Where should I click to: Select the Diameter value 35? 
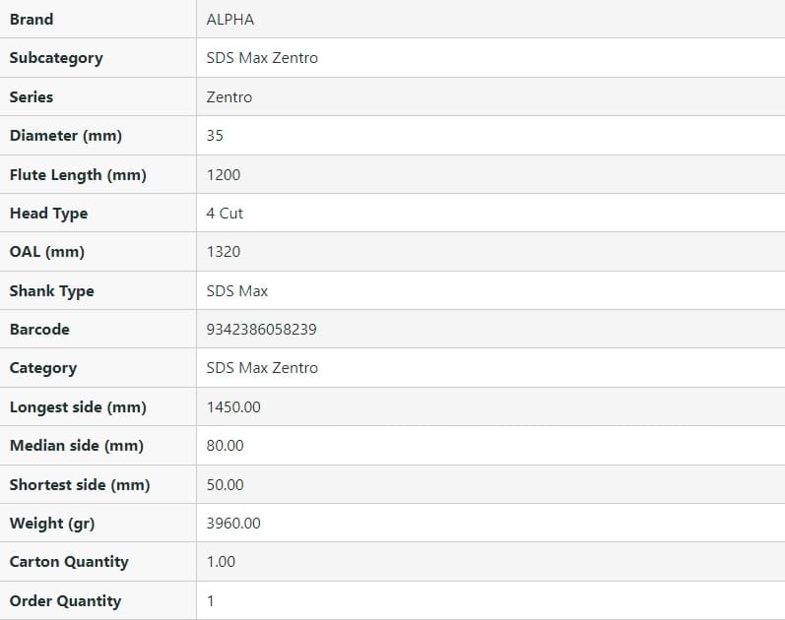215,136
